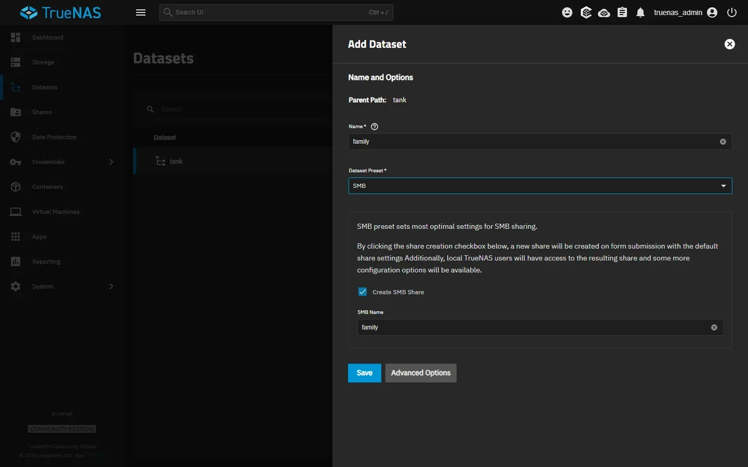Select the tank dataset row
748x467 pixels.
click(x=233, y=161)
